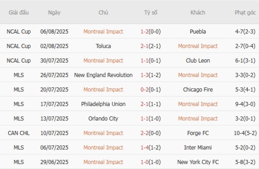Image resolution: width=259 pixels, height=169 pixels.
Task: Click the Ngày column header
Action: tap(54, 12)
